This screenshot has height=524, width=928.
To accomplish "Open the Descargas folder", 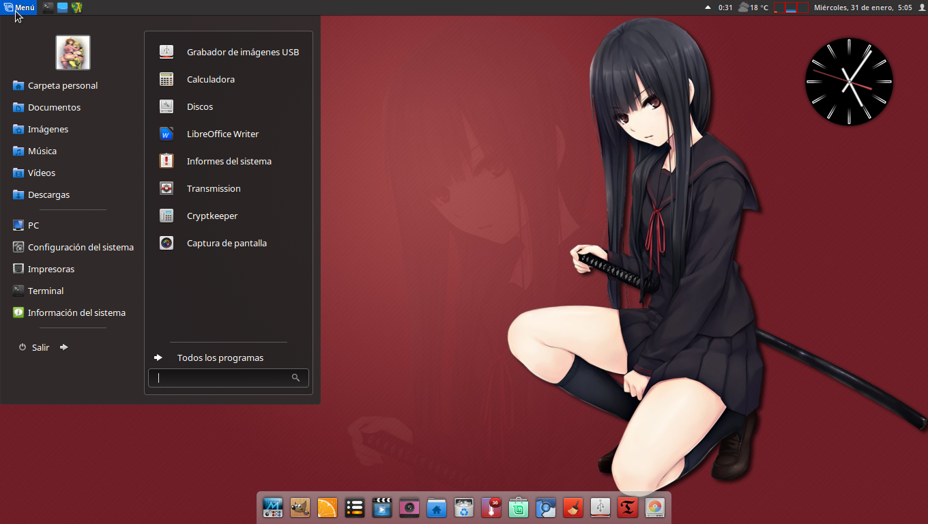I will [41, 194].
